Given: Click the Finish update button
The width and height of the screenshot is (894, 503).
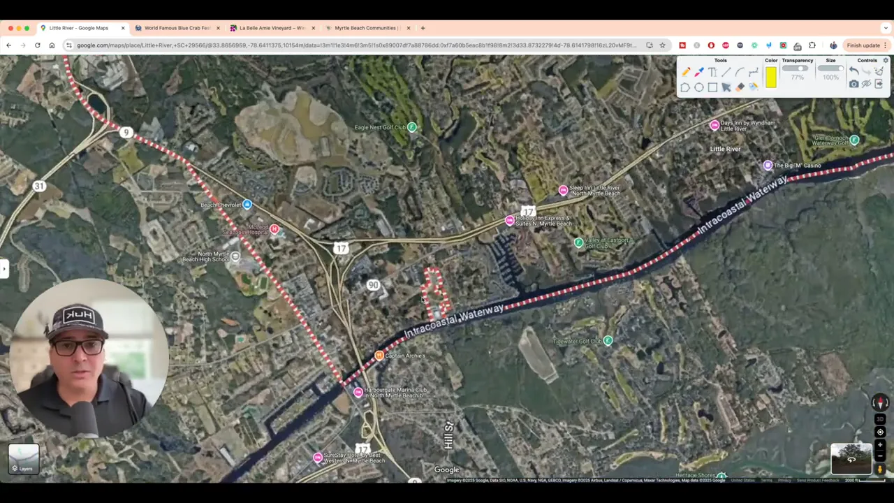Looking at the screenshot, I should 867,45.
